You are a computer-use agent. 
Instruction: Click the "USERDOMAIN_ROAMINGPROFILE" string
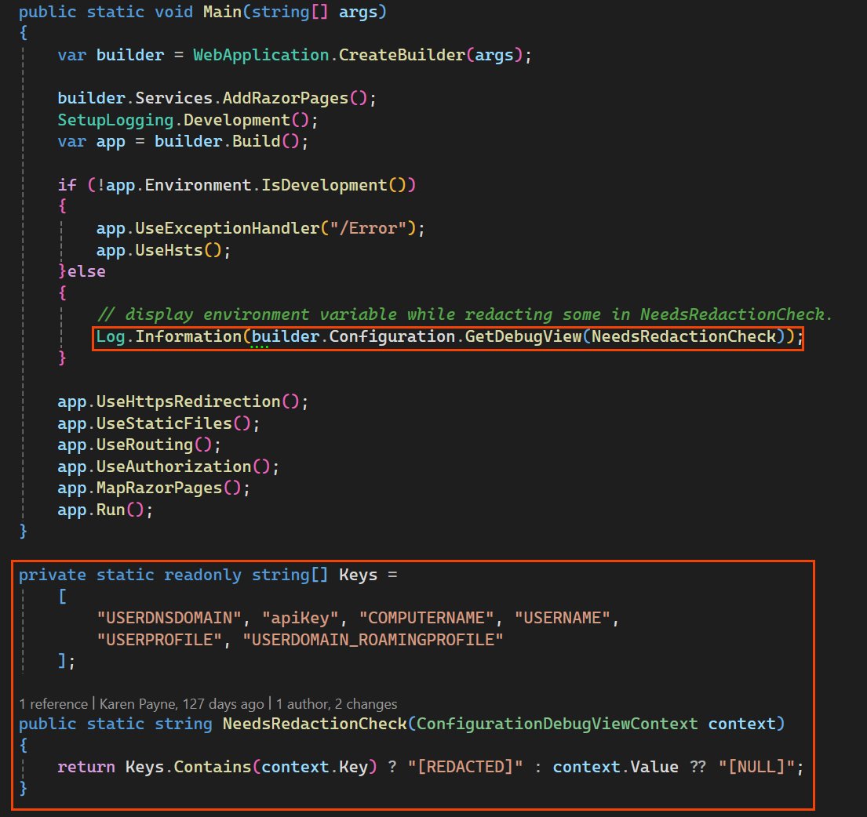pos(373,640)
